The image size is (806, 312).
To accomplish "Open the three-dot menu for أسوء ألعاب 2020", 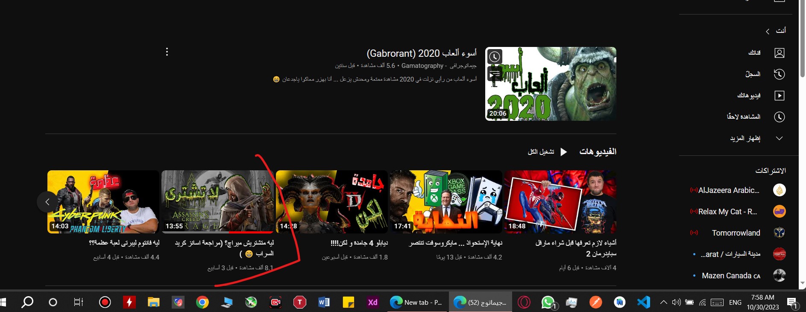I will 167,52.
